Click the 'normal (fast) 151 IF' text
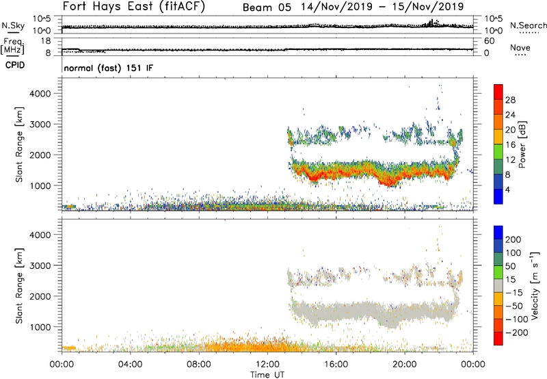 click(x=109, y=68)
